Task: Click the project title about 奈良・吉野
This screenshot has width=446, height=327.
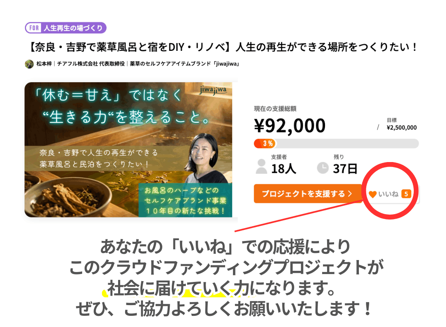Action: click(223, 47)
